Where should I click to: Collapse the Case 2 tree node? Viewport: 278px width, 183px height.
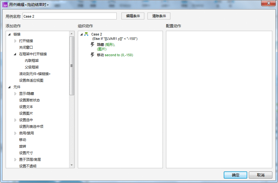pos(82,34)
